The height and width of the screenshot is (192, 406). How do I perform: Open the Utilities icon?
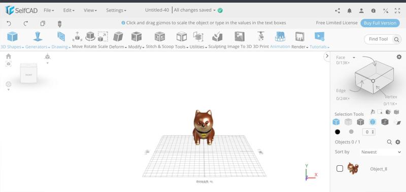(x=198, y=36)
